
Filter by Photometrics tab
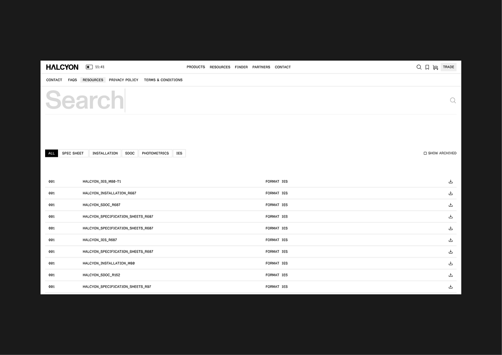tap(155, 153)
